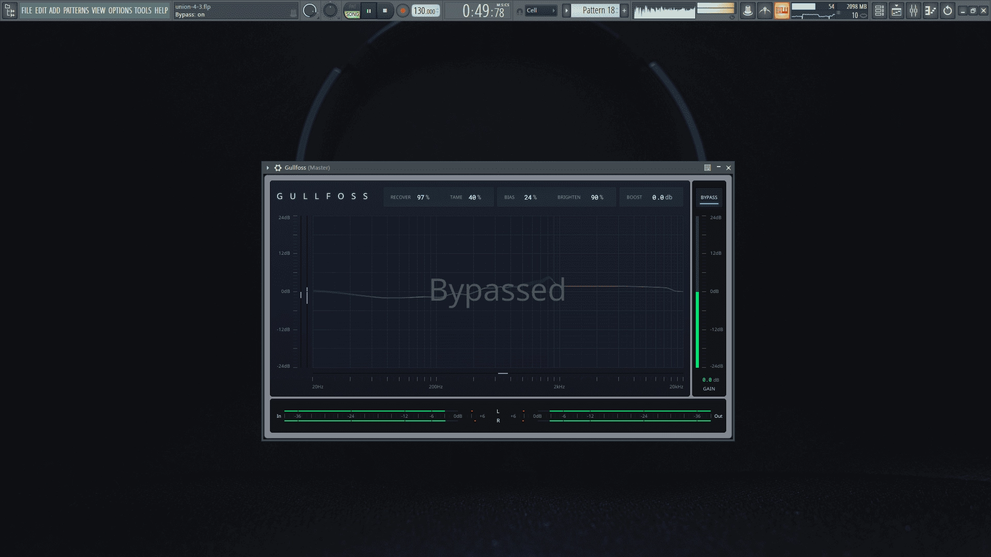The width and height of the screenshot is (991, 557).
Task: Open the ADD menu
Action: [x=55, y=10]
